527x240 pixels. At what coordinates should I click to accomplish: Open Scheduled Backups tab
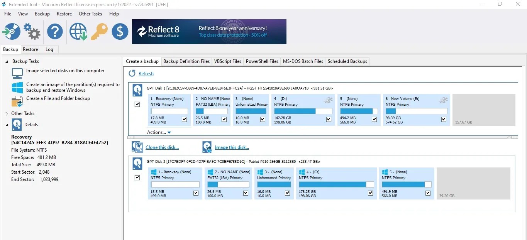click(347, 61)
